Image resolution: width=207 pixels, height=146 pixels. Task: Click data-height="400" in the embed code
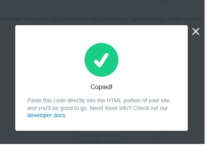81,19
